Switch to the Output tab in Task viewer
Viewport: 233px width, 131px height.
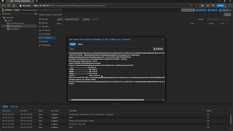coord(72,44)
